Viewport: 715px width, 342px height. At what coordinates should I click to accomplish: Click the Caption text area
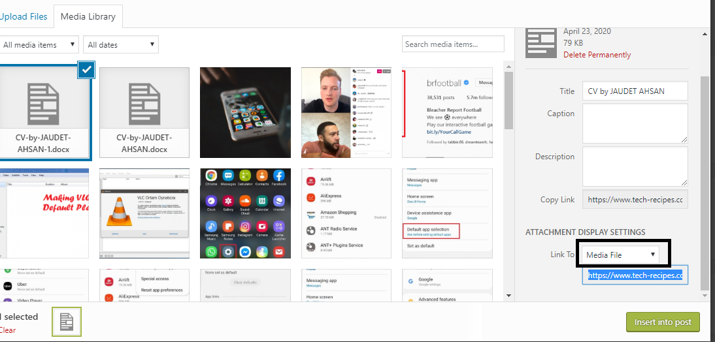pos(635,123)
